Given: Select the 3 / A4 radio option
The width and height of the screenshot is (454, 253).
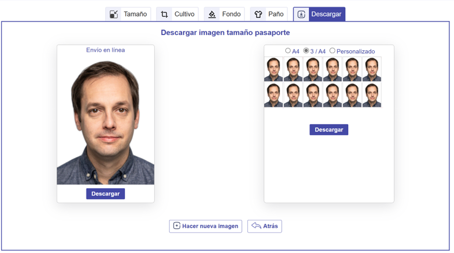Looking at the screenshot, I should 306,51.
